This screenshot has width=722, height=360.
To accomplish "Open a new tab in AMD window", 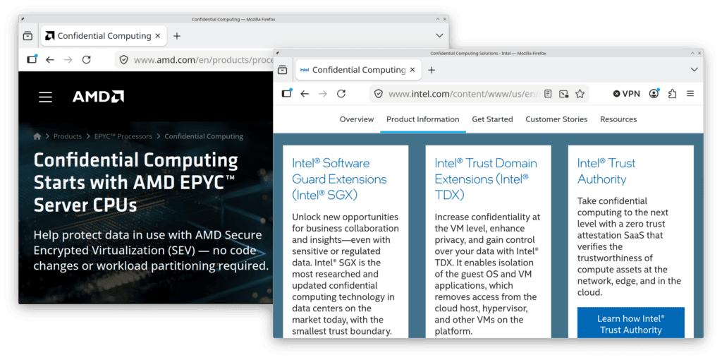I will [177, 36].
